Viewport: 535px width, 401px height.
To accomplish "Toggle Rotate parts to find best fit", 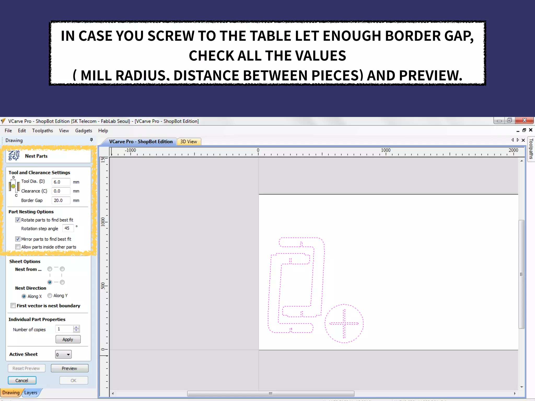I will pyautogui.click(x=18, y=220).
